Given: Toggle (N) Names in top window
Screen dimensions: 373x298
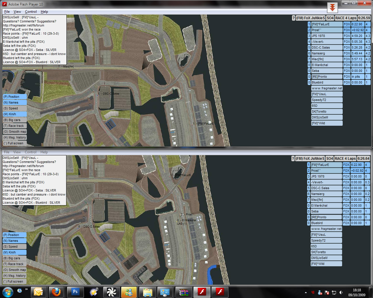Looking at the screenshot, I should coord(15,102).
